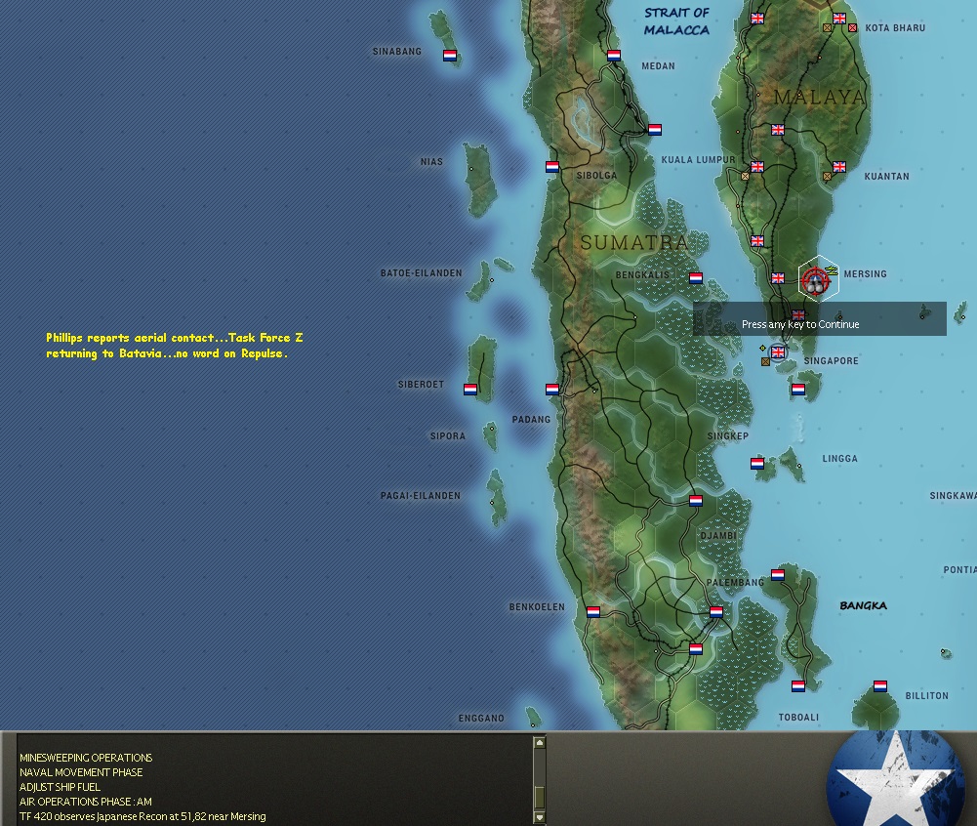Select the Dutch flag on island south of Singapore
977x826 pixels.
tap(798, 390)
